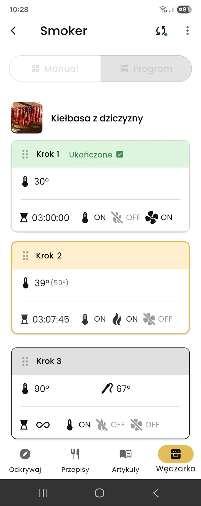The height and width of the screenshot is (506, 201).
Task: Open the three-dot overflow menu
Action: (187, 31)
